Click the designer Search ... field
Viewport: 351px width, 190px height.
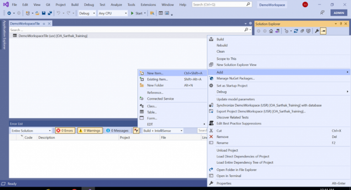127,30
